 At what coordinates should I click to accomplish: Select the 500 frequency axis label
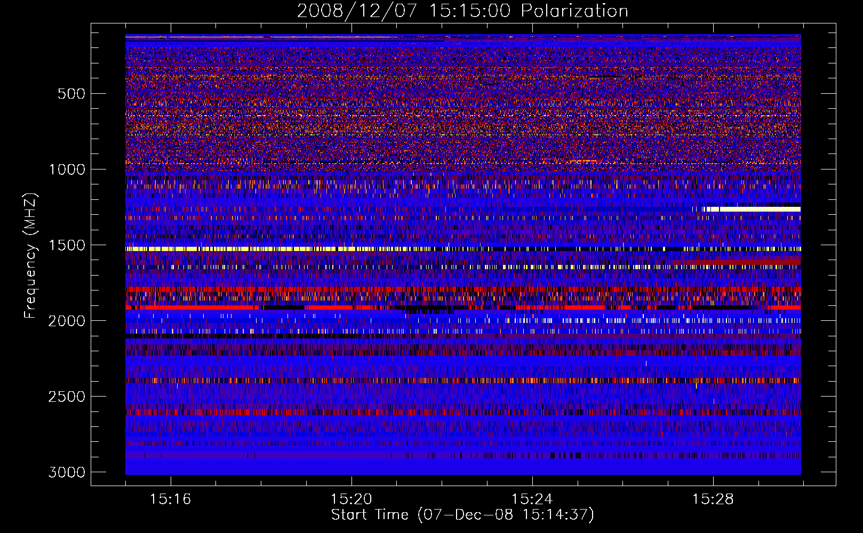point(71,94)
